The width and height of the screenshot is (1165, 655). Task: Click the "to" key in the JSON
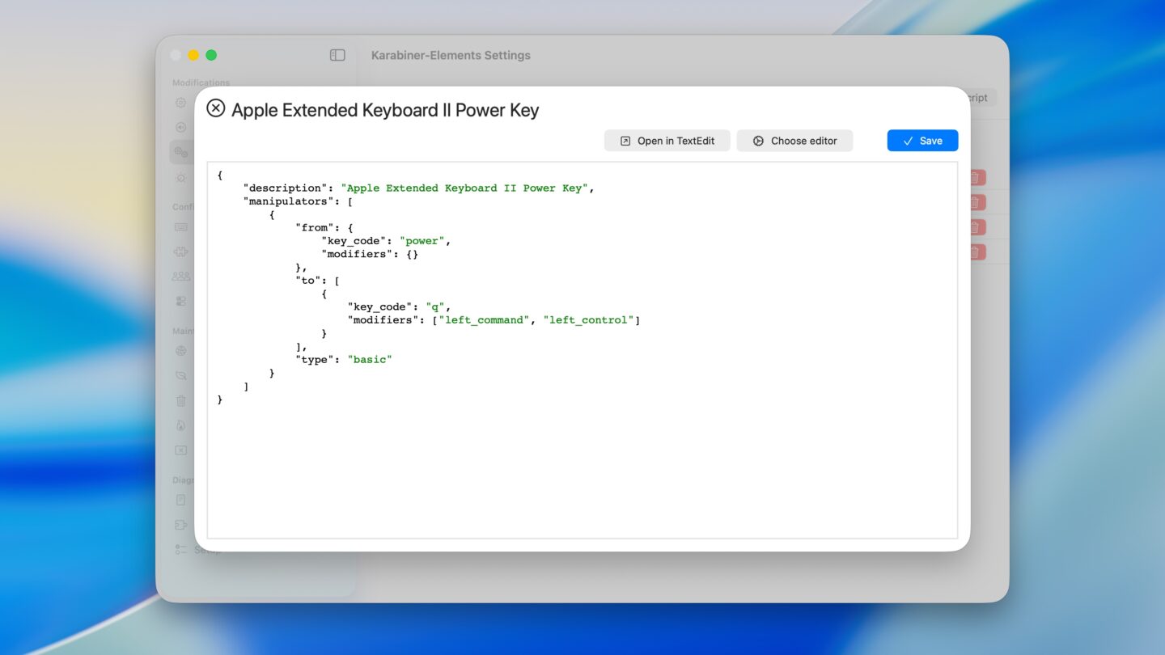click(x=308, y=281)
